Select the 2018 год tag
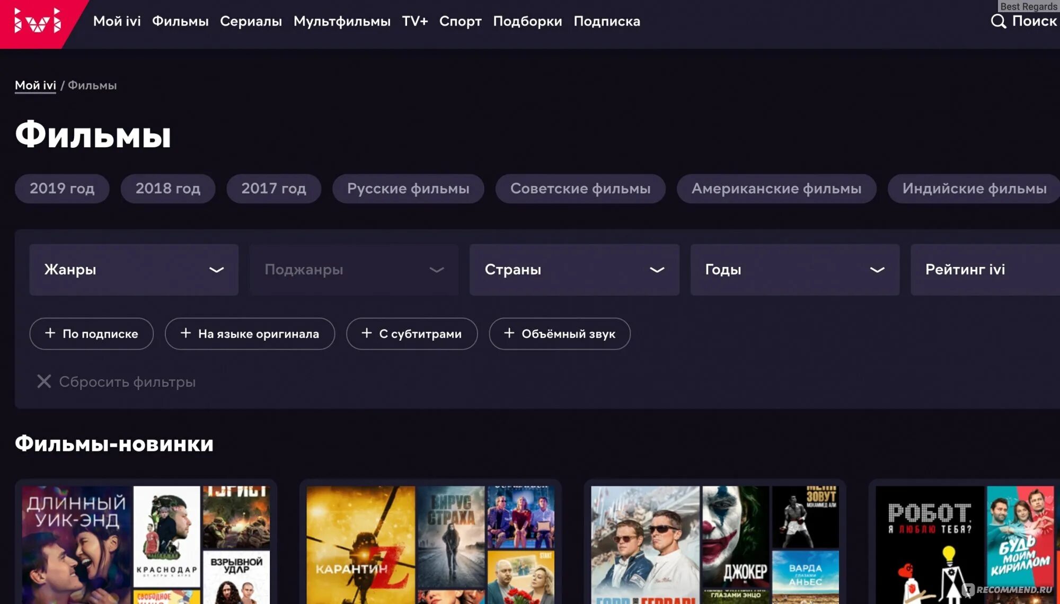The width and height of the screenshot is (1060, 604). (x=168, y=189)
